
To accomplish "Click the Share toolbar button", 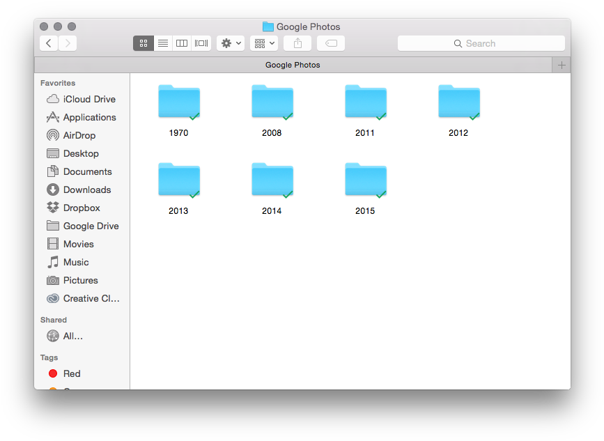I will click(297, 43).
